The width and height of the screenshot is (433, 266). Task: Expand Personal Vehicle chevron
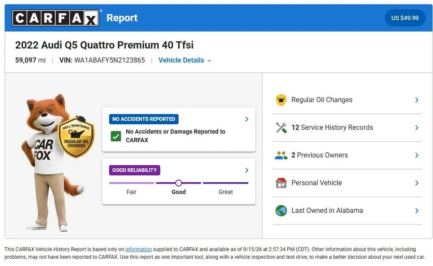417,183
